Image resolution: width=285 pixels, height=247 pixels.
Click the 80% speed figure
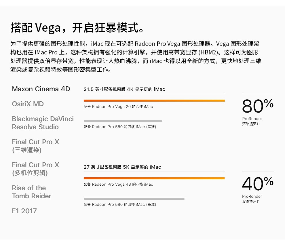(258, 106)
